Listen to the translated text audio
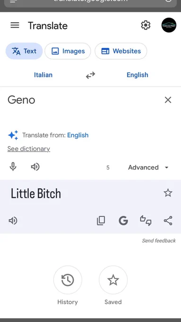This screenshot has width=181, height=322. click(13, 221)
